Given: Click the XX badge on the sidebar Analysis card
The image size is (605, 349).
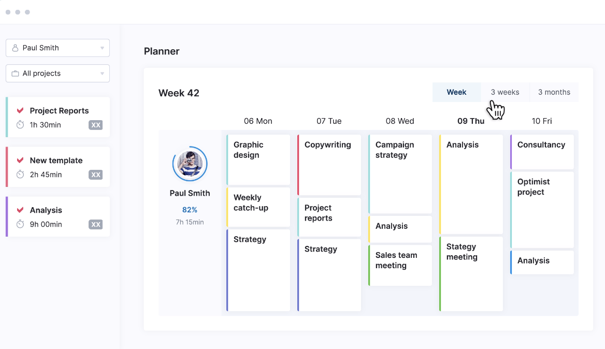Looking at the screenshot, I should tap(95, 224).
